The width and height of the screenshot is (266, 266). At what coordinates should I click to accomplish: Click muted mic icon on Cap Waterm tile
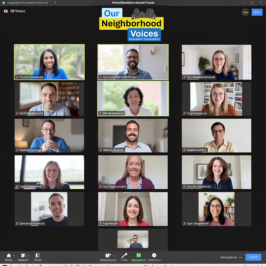coord(101,223)
